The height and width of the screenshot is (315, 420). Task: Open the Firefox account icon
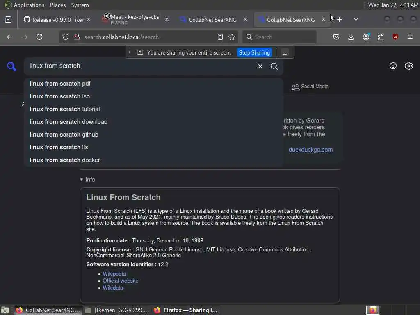(x=366, y=37)
